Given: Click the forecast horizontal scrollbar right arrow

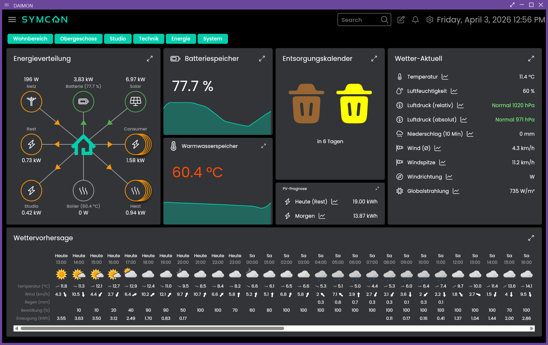Looking at the screenshot, I should click(x=532, y=328).
